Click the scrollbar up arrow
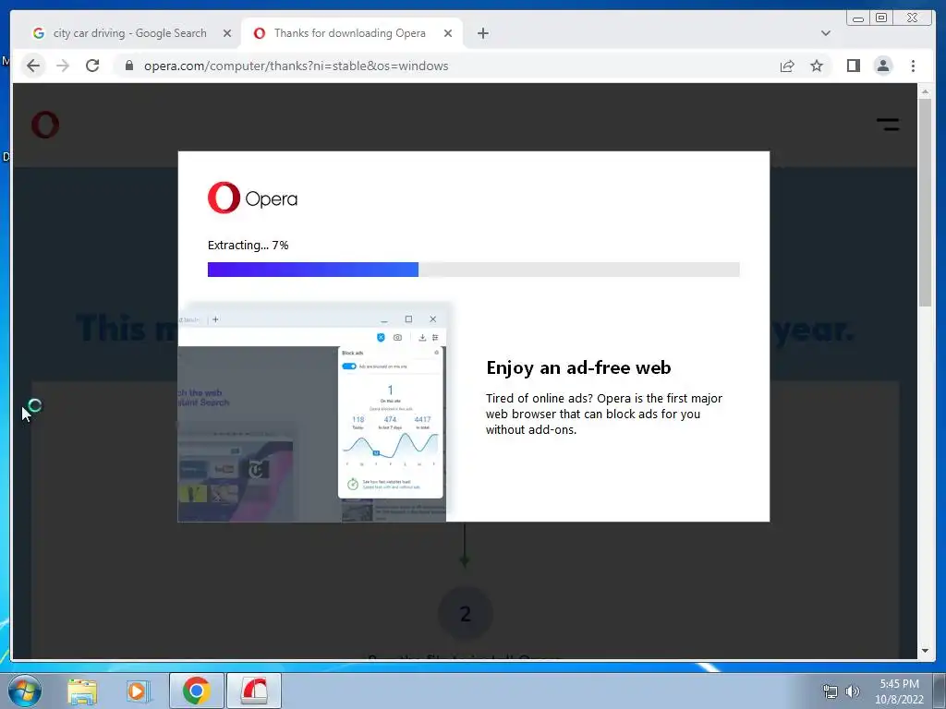This screenshot has height=709, width=946. coord(925,91)
